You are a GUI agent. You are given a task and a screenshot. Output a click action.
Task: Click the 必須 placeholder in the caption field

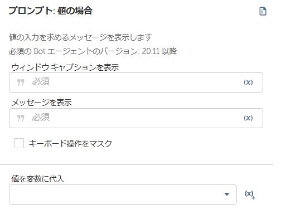(x=41, y=81)
